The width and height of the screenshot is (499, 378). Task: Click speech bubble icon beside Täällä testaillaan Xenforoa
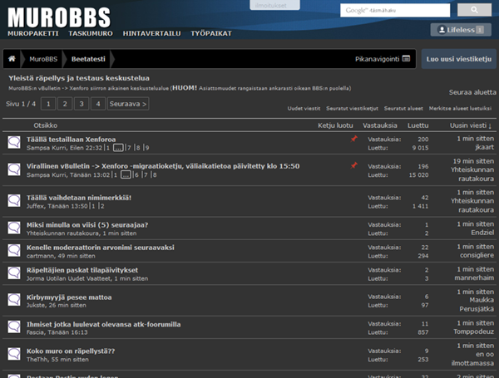pos(14,143)
